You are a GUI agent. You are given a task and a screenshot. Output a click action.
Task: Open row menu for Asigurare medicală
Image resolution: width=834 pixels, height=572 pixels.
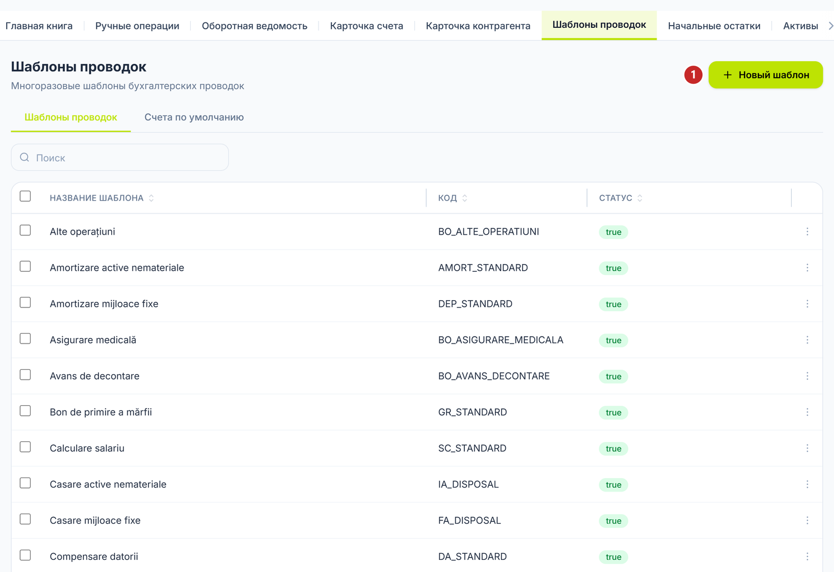coord(807,340)
